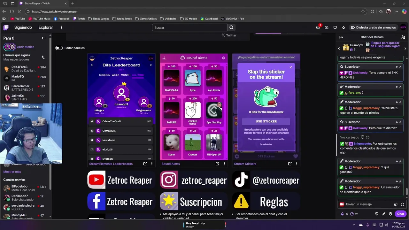Select the WEEK leaderboard tab
The width and height of the screenshot is (409, 230).
click(115, 75)
